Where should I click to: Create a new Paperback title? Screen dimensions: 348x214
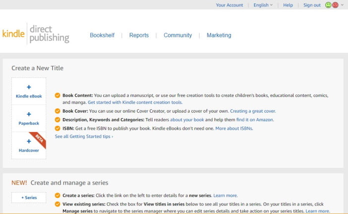point(29,119)
